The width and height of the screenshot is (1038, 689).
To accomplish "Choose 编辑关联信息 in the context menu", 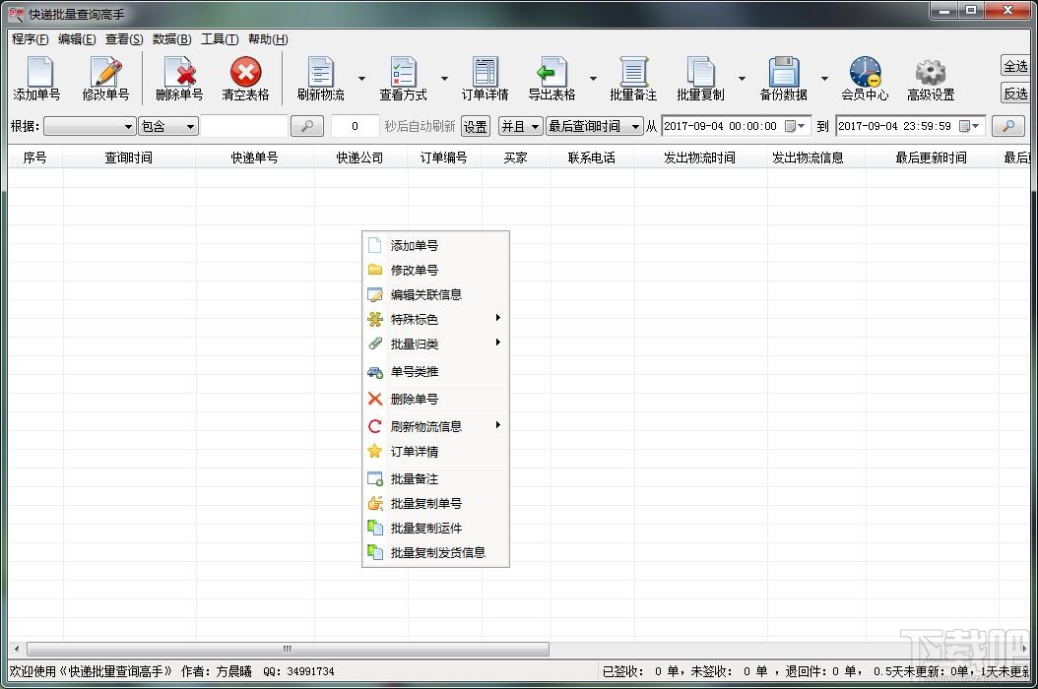I will point(435,294).
